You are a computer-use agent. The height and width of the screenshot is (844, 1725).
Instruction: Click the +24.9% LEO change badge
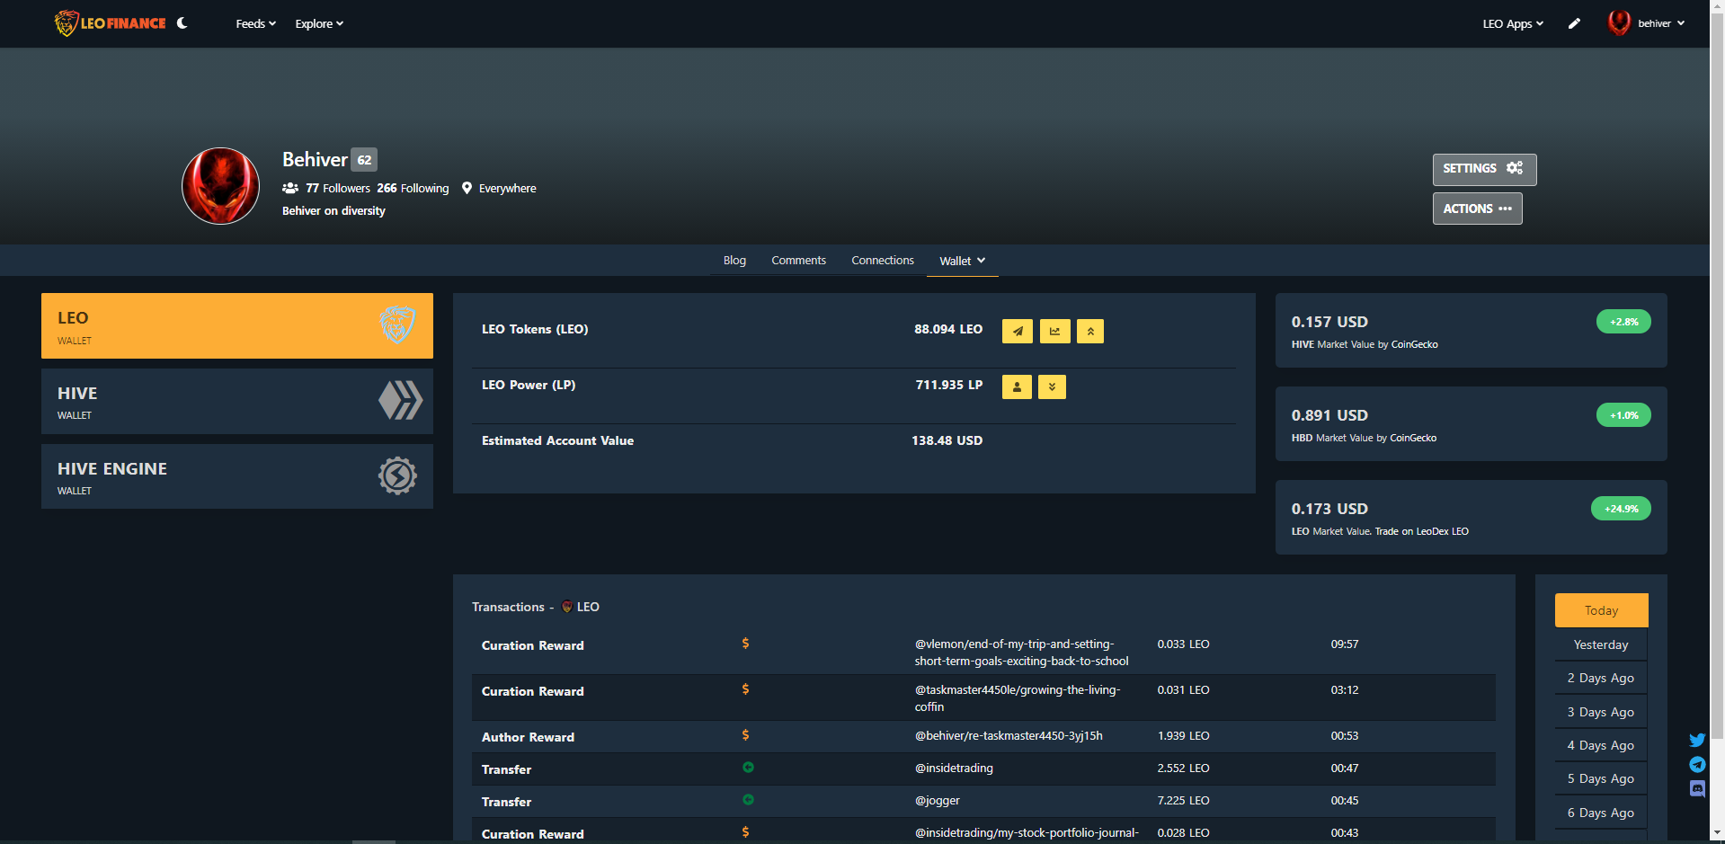[1621, 509]
